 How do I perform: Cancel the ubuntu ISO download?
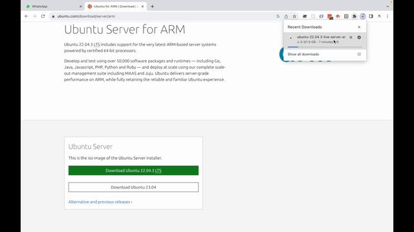(359, 37)
